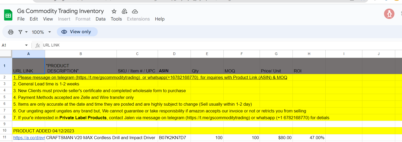
Task: Click the telegram link text in row 2
Action: point(108,77)
